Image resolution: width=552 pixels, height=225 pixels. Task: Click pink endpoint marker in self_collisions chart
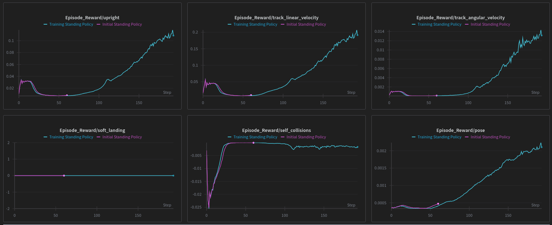click(253, 143)
